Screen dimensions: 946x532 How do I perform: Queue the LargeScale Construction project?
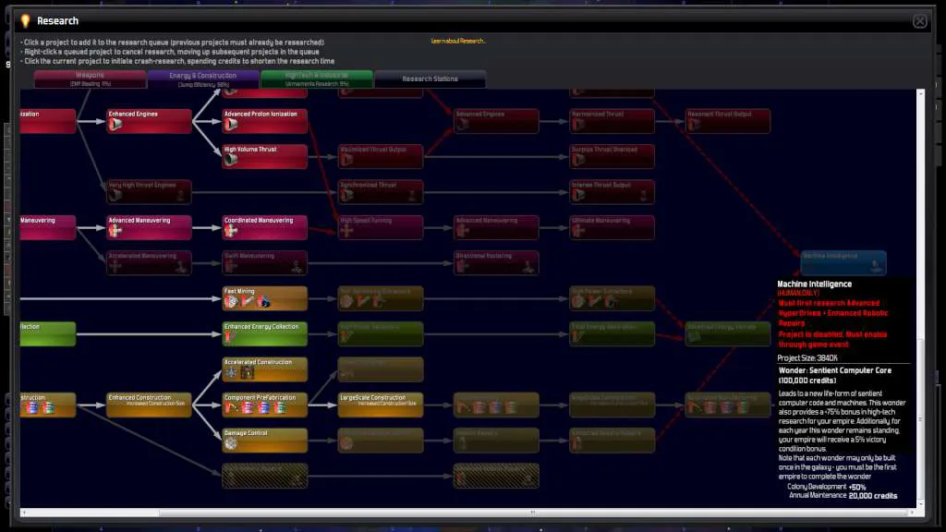(x=381, y=405)
